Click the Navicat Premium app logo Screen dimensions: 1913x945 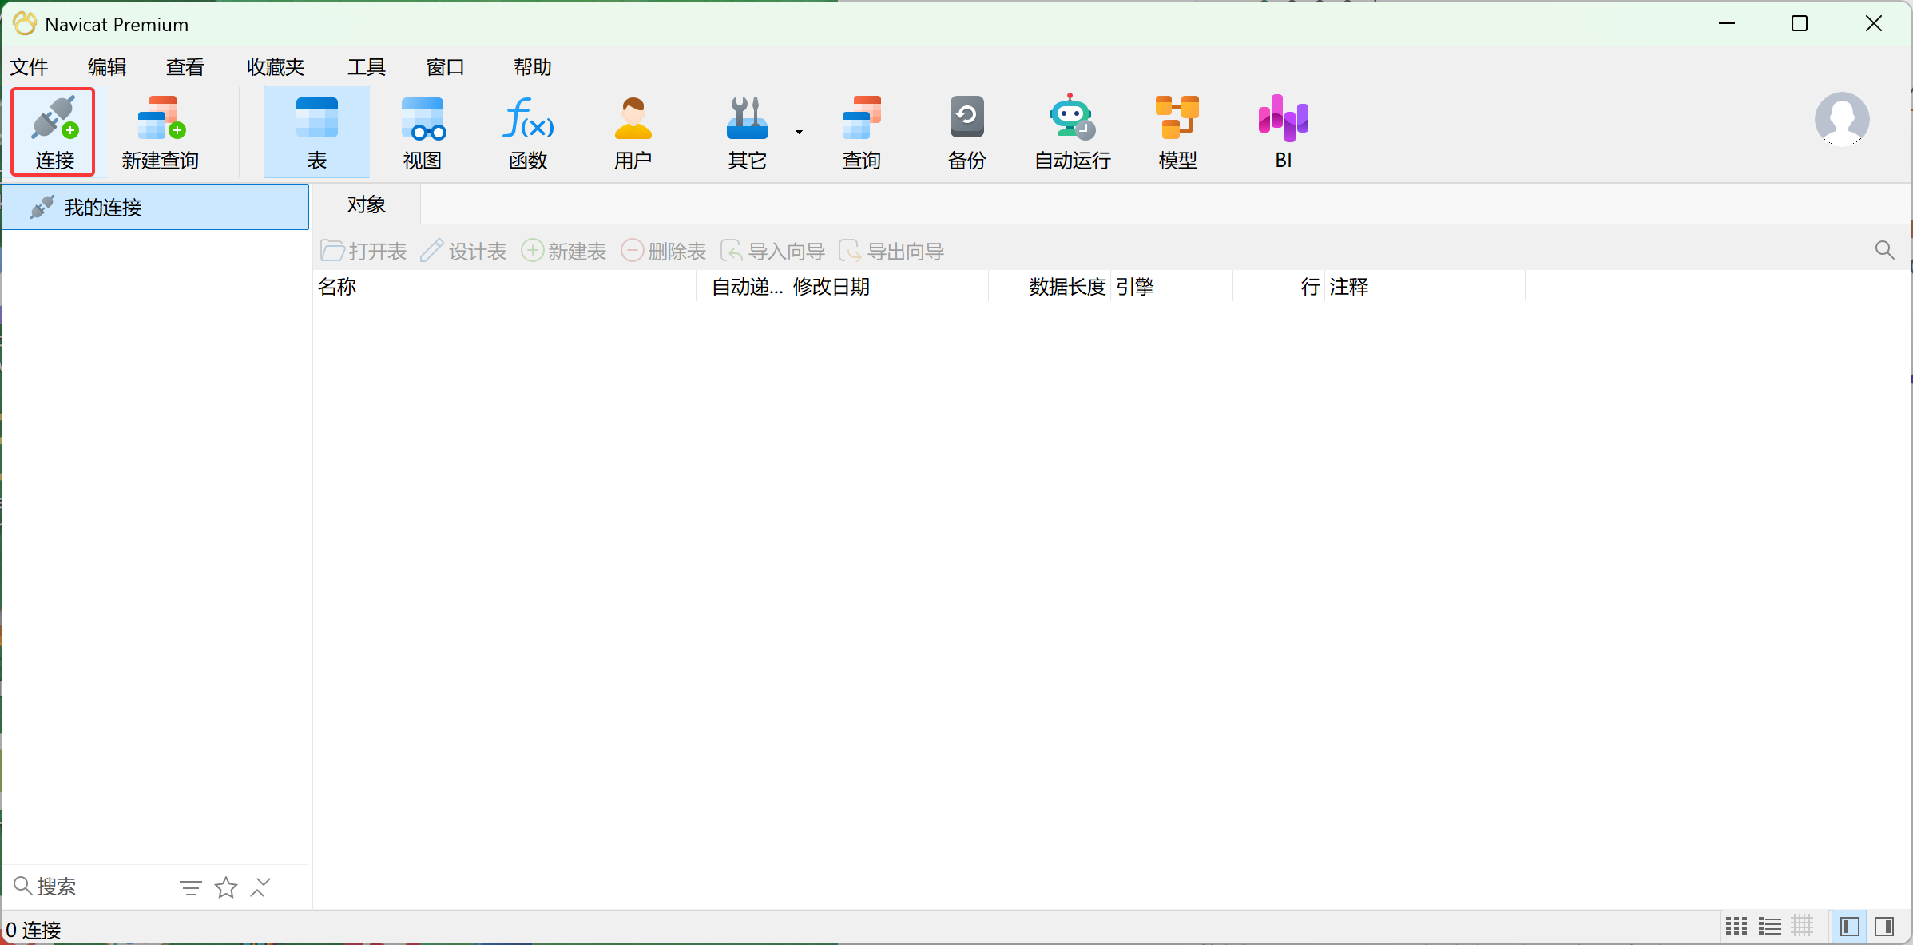click(x=25, y=24)
